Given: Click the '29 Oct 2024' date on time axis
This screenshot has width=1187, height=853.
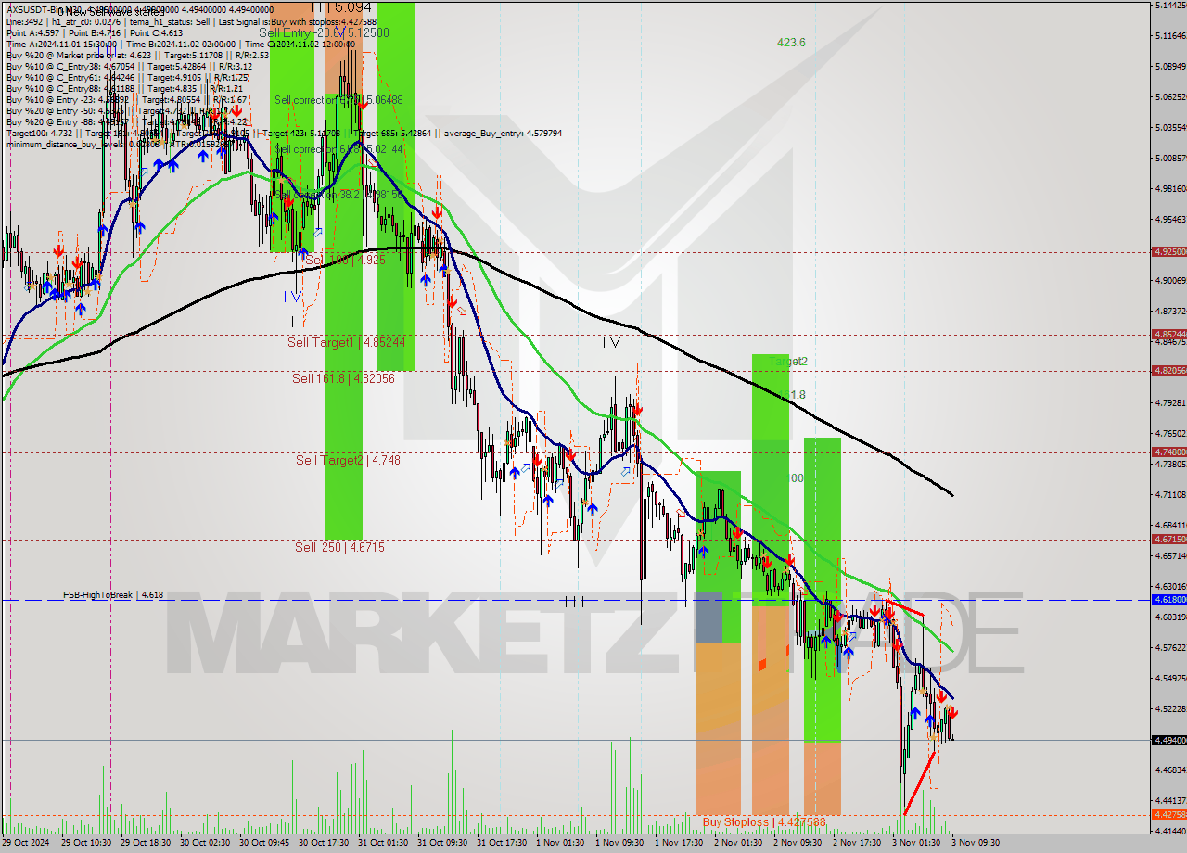Looking at the screenshot, I should click(x=28, y=843).
